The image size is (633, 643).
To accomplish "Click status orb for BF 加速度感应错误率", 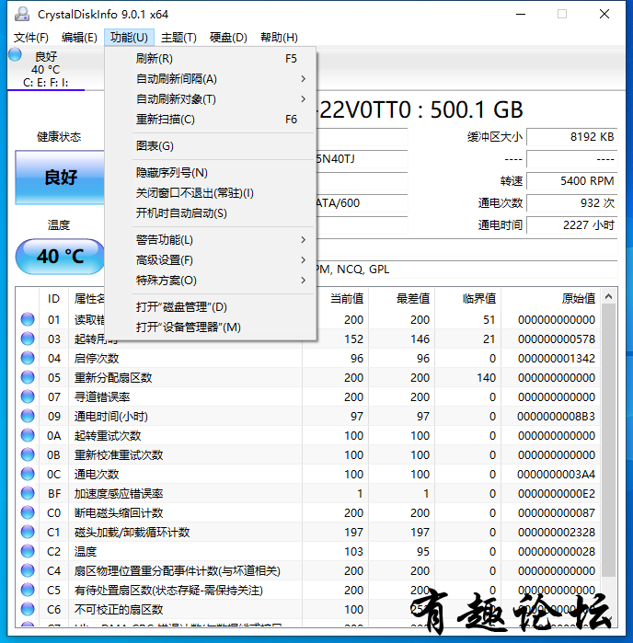I will point(28,493).
